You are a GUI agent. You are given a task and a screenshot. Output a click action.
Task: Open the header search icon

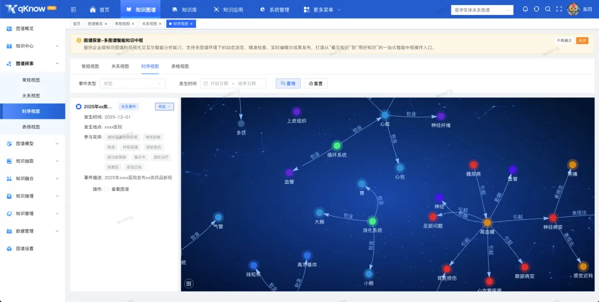(547, 9)
